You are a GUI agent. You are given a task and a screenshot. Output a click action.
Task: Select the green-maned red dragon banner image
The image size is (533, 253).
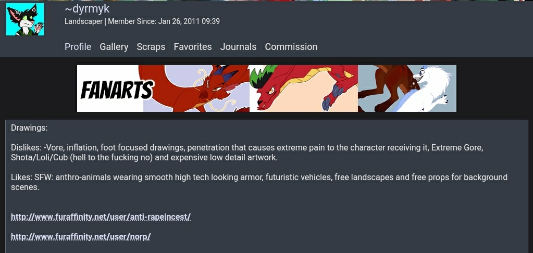[304, 88]
